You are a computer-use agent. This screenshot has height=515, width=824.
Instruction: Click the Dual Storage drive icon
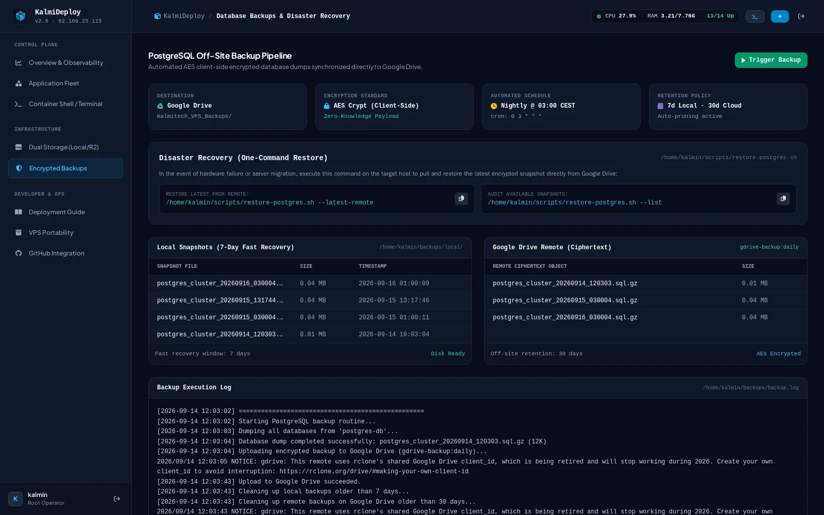(x=19, y=147)
